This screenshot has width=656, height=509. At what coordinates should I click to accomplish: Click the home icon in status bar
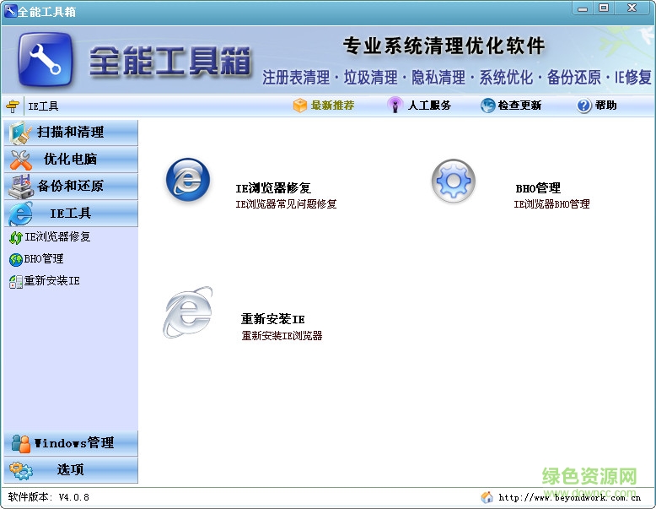pyautogui.click(x=487, y=497)
